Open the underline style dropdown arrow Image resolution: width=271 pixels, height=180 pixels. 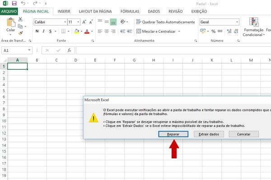tap(56, 31)
